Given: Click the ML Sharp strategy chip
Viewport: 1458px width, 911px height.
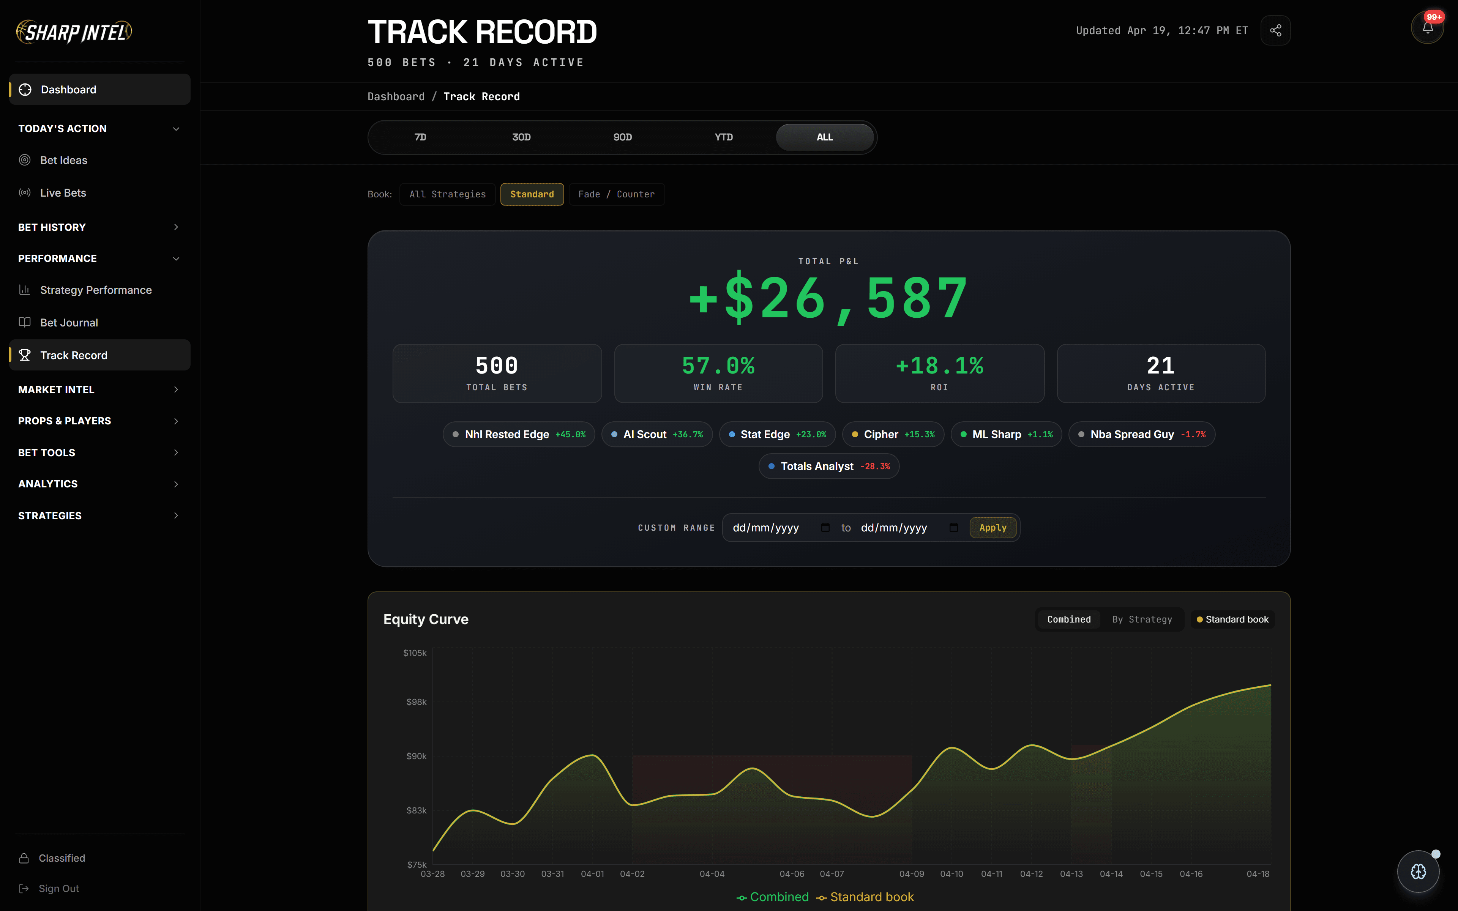Looking at the screenshot, I should click(1006, 434).
